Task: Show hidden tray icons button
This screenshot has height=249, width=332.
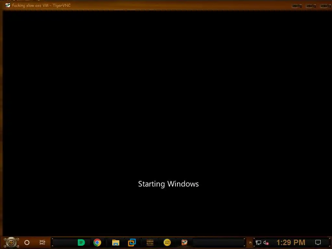Action: click(251, 243)
